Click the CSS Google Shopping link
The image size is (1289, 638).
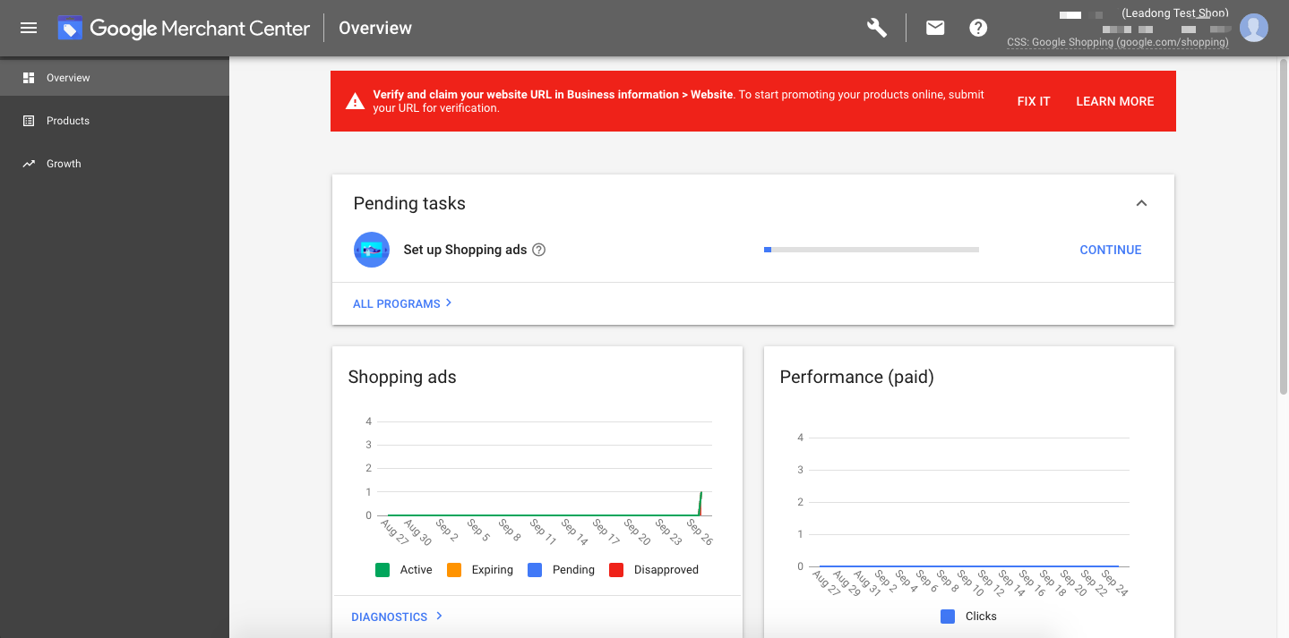pos(1116,42)
